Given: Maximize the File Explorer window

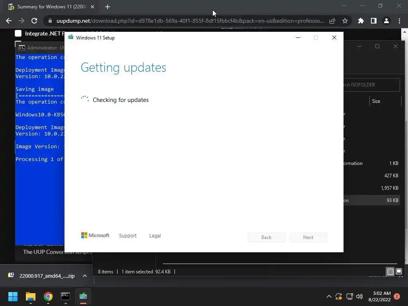Looking at the screenshot, I should coord(377,46).
